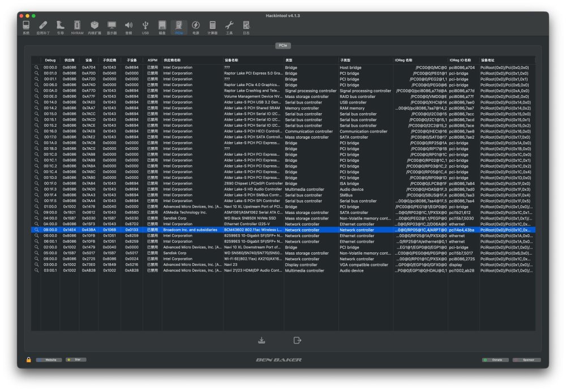Open the Displays (显示器) monitor icon
Screen dimensions: 566x391
click(x=112, y=27)
